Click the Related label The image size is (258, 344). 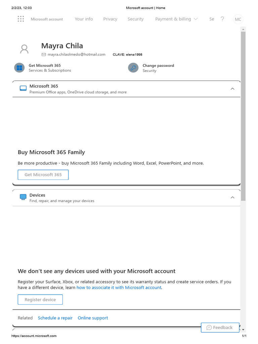pos(25,318)
